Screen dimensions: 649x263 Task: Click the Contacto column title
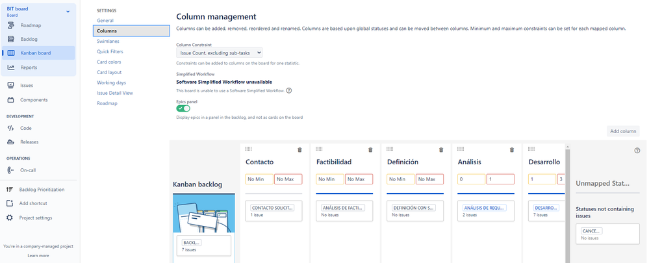click(x=259, y=162)
